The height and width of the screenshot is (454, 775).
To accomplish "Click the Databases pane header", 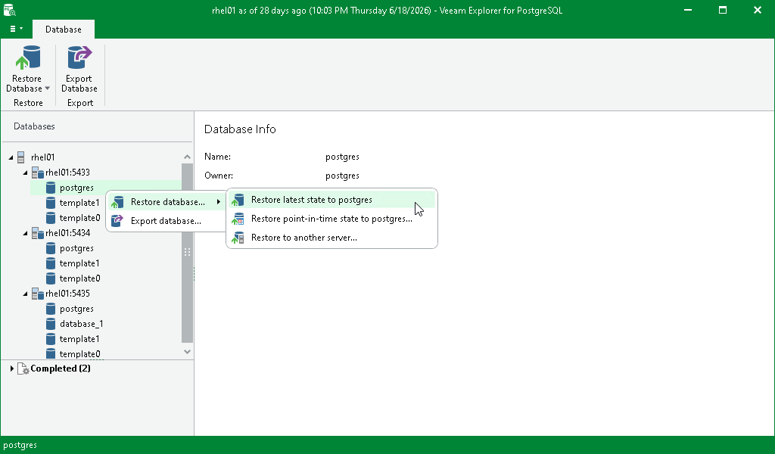I will click(34, 126).
